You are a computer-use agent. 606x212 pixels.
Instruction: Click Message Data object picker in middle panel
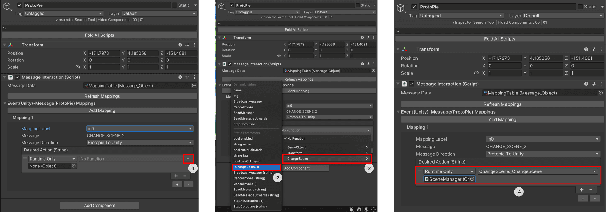pos(373,71)
